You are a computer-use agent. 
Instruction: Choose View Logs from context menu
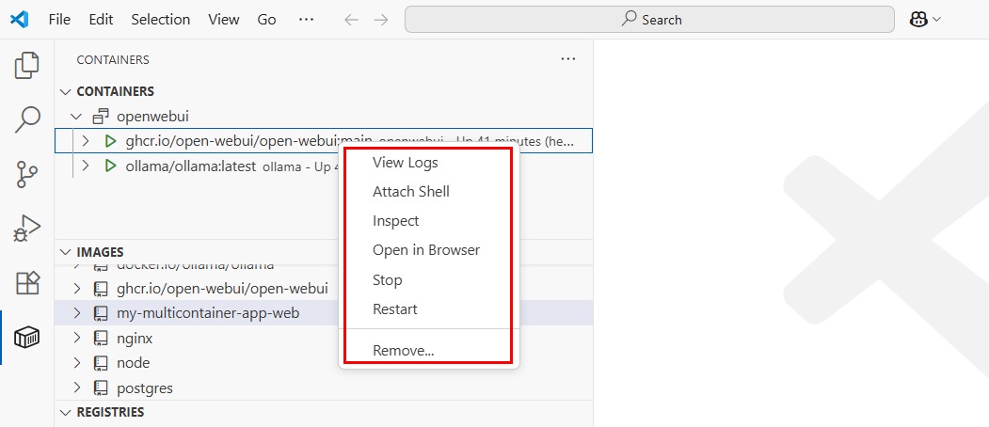click(405, 162)
